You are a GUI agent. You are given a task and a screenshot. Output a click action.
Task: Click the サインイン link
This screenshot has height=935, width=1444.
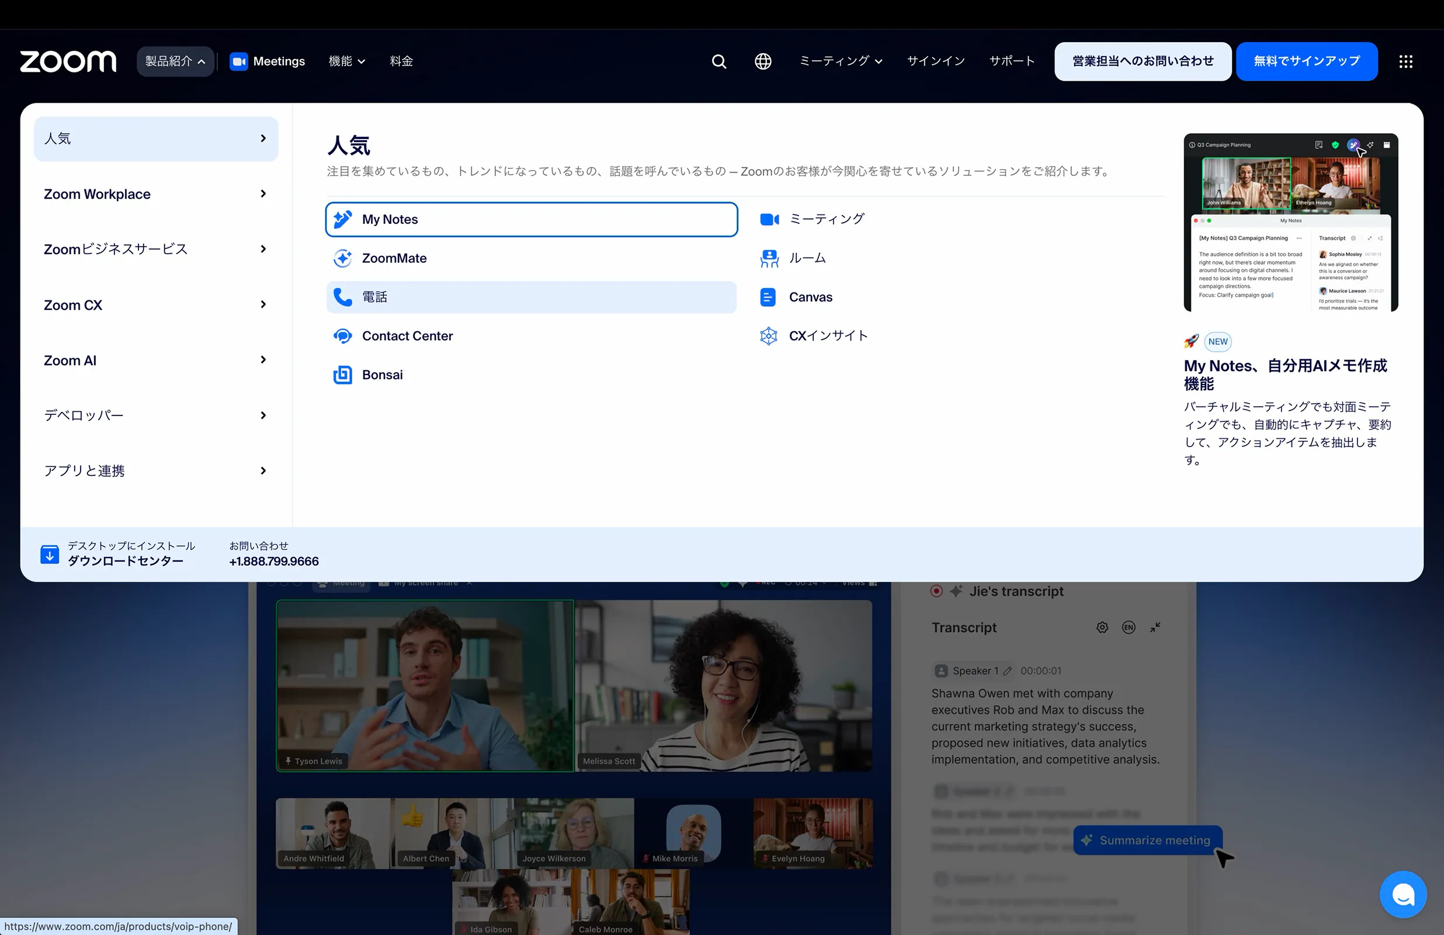click(x=936, y=61)
